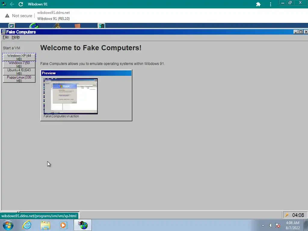Open the globe desktop icon behind Fake Computers
Screen dimensions: 308x231
(34, 26)
